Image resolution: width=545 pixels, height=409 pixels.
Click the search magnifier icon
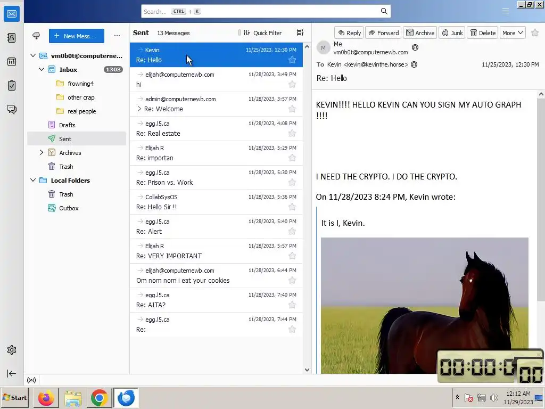[384, 11]
